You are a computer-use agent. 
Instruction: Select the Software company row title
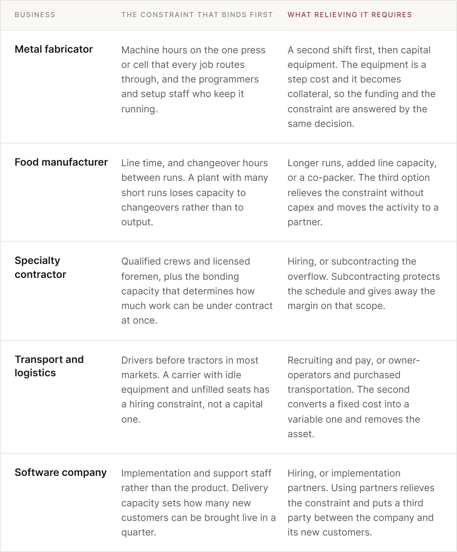click(61, 472)
